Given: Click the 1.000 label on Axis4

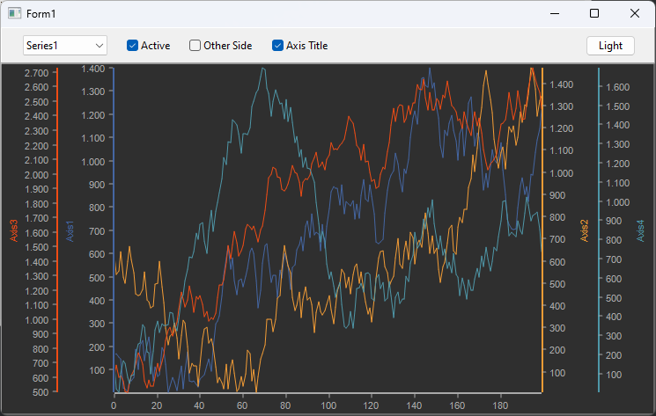Looking at the screenshot, I should click(x=618, y=202).
